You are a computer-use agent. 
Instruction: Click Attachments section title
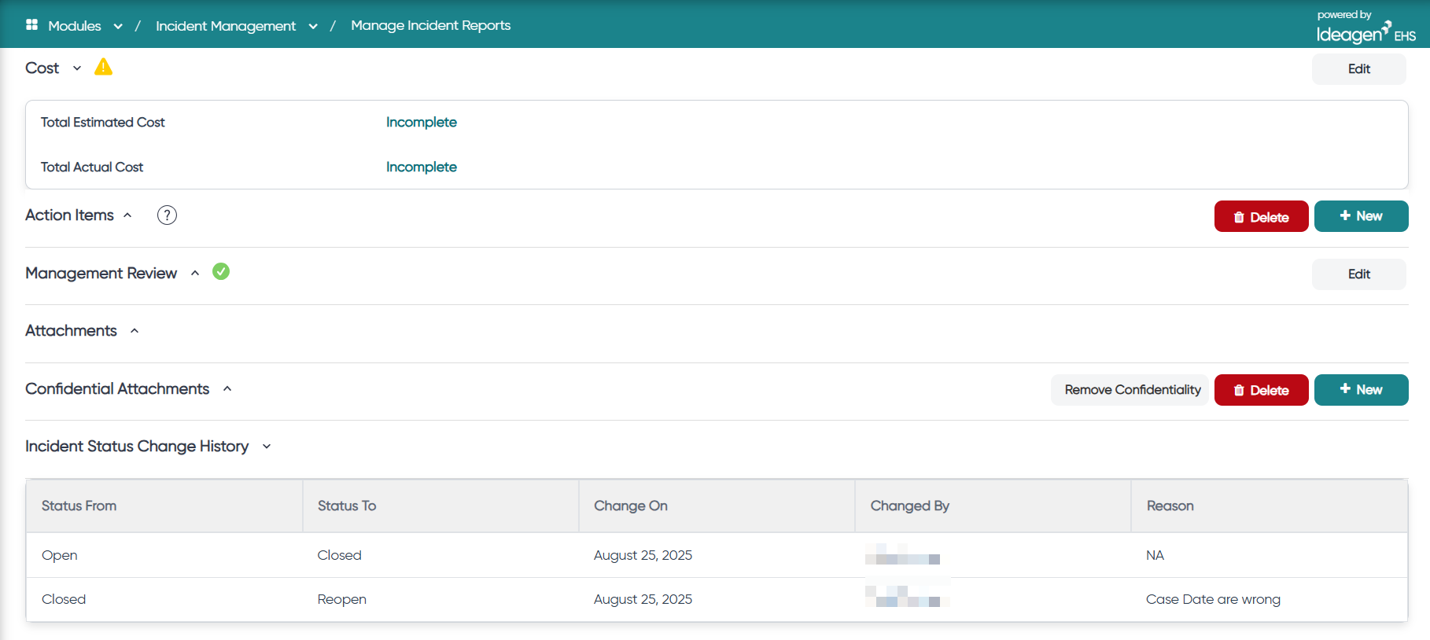71,330
